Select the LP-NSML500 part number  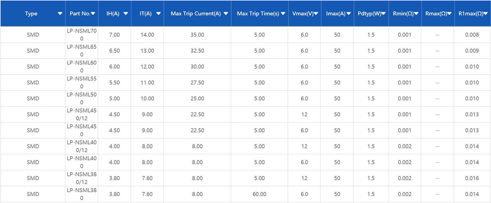click(x=82, y=98)
